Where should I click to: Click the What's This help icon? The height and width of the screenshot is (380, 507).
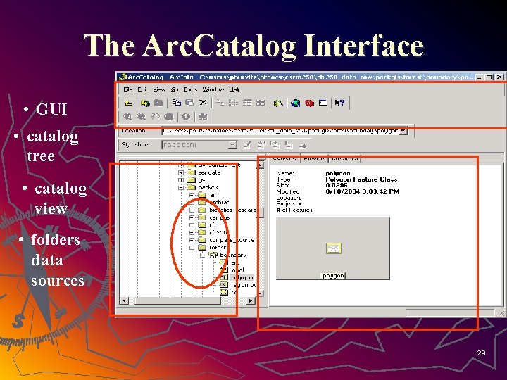(339, 103)
